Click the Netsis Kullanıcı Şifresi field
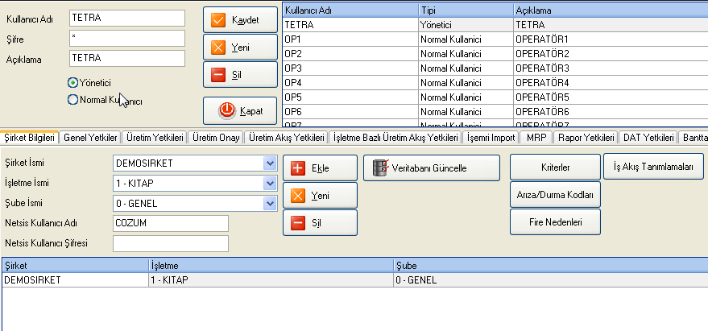 tap(171, 243)
